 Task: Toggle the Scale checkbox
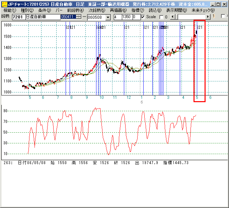(x=143, y=17)
